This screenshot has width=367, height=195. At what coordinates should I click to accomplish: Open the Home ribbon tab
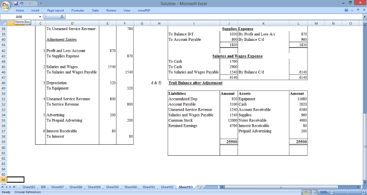pyautogui.click(x=20, y=10)
